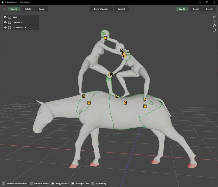218x187 pixels.
Task: Select horse's red front-left hoof
Action: pyautogui.click(x=74, y=166)
